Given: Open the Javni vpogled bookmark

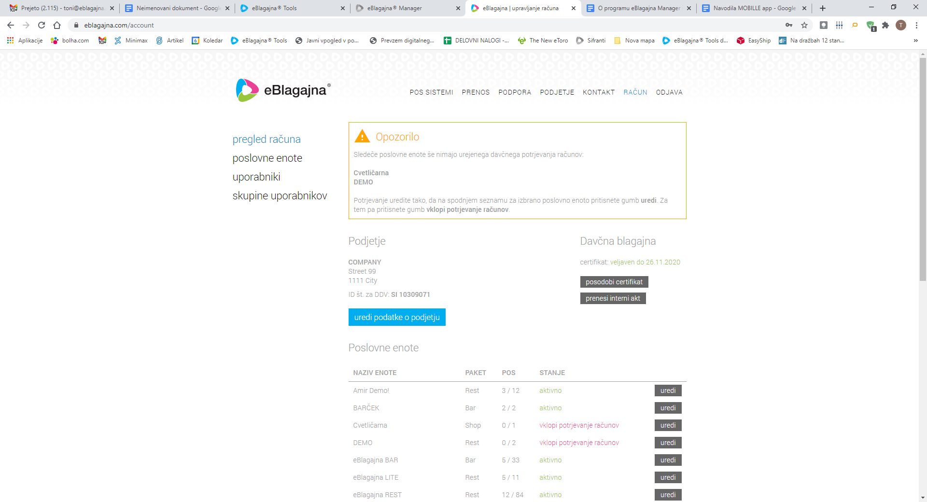Looking at the screenshot, I should pos(327,41).
